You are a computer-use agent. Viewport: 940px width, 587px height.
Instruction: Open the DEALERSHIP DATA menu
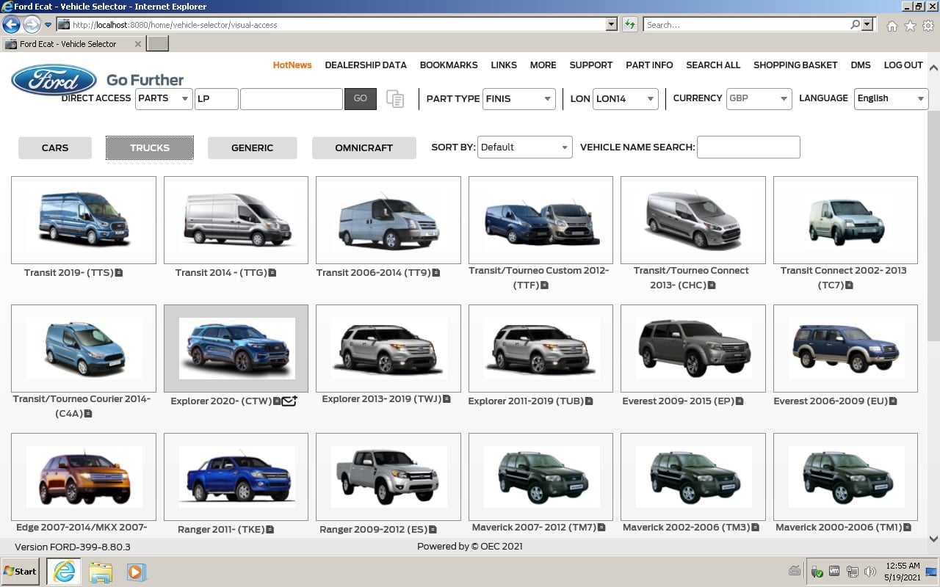click(366, 65)
